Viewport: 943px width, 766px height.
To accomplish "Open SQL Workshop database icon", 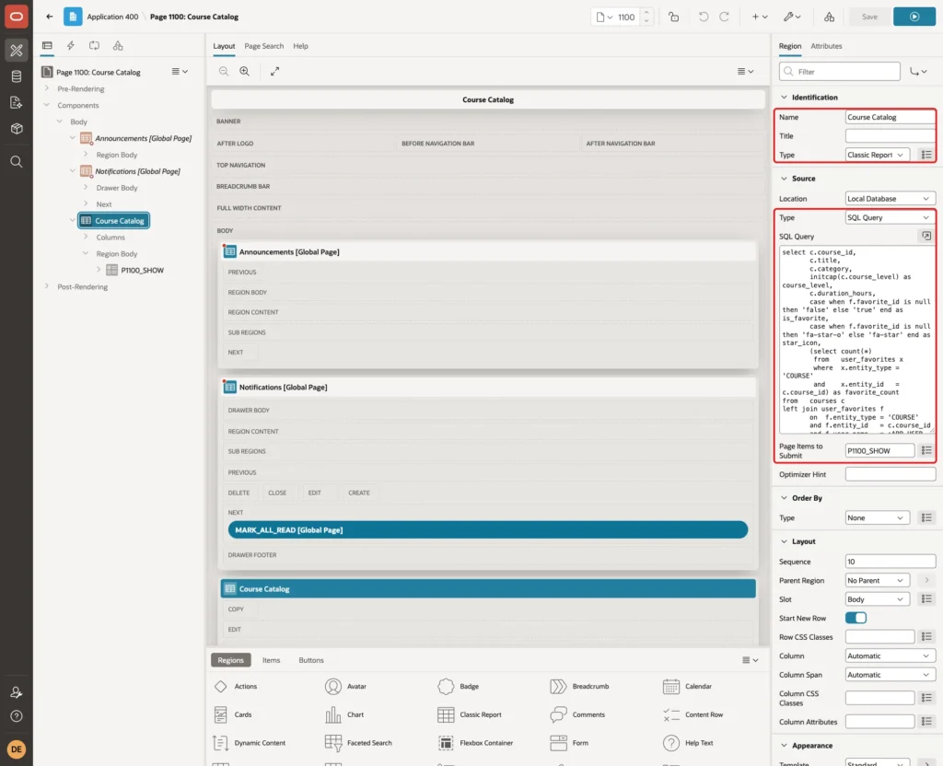I will tap(17, 76).
